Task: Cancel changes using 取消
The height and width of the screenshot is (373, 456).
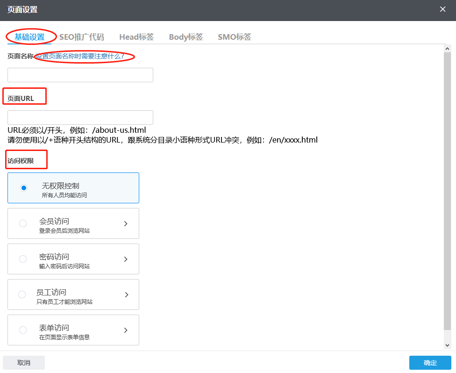Action: (24, 362)
